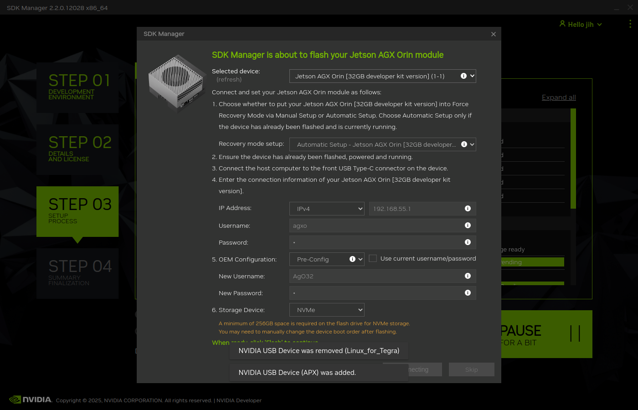Click info icon in Password field
The image size is (638, 410).
(x=468, y=242)
